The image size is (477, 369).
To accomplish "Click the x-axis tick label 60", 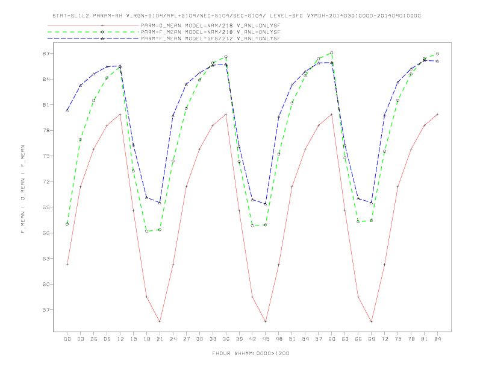I will (x=332, y=339).
